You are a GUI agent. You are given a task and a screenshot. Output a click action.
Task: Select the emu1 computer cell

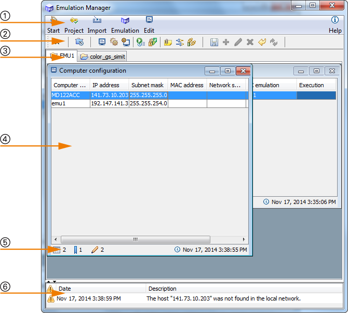click(71, 103)
